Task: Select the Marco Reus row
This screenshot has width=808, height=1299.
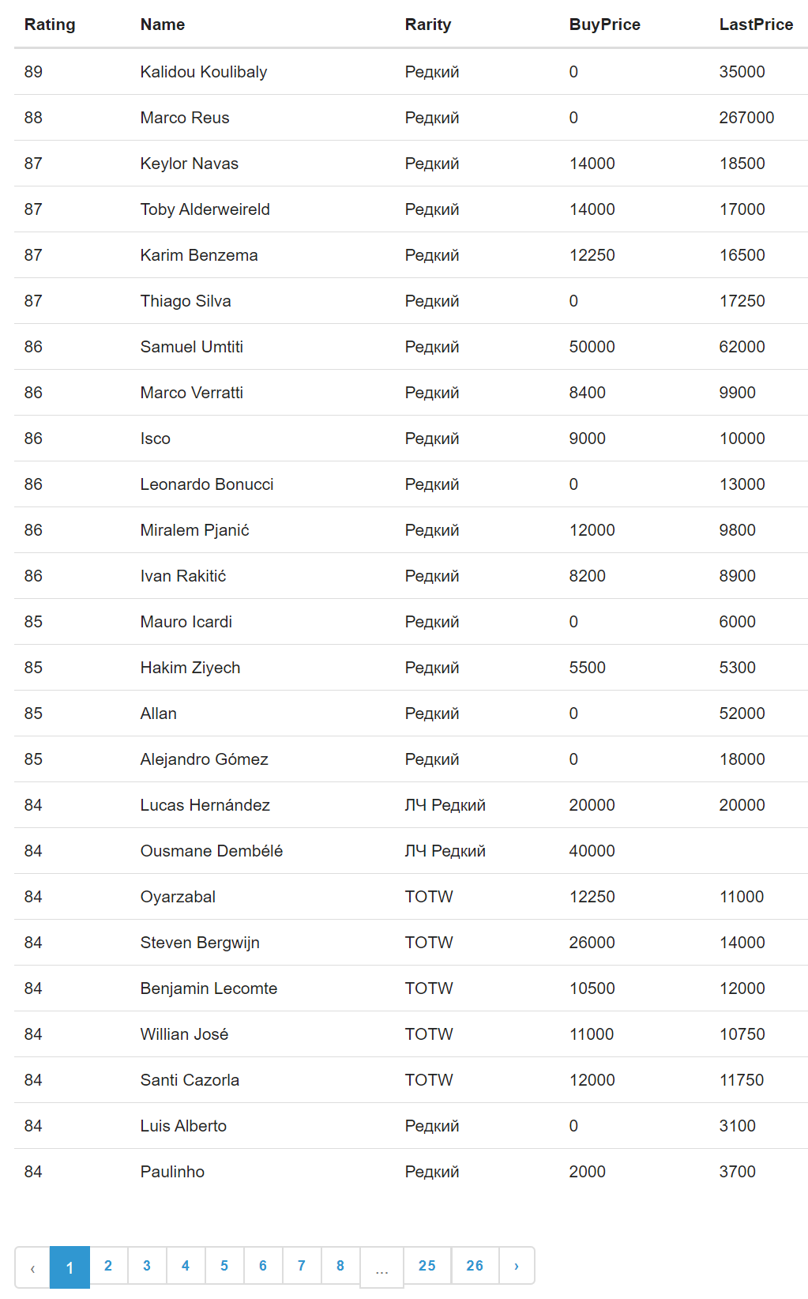Action: tap(185, 118)
